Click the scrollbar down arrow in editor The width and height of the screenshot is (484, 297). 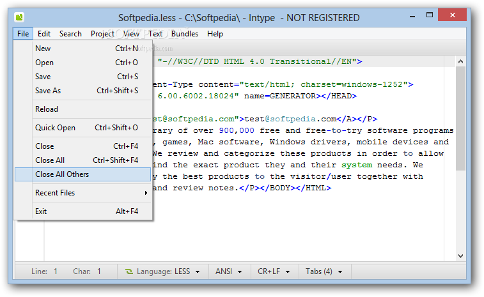click(x=460, y=255)
